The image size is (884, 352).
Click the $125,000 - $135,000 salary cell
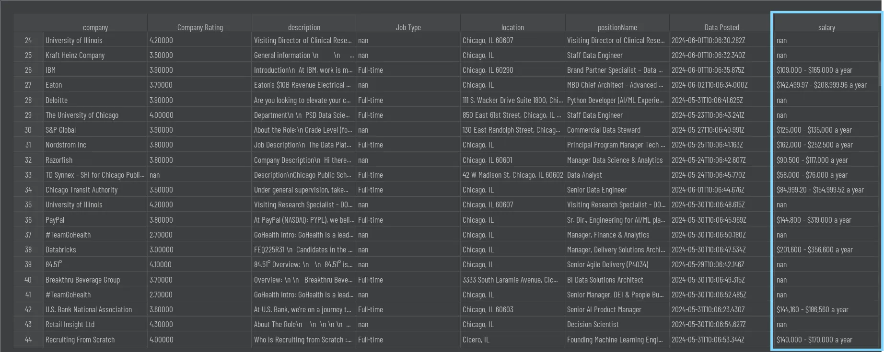[826, 130]
